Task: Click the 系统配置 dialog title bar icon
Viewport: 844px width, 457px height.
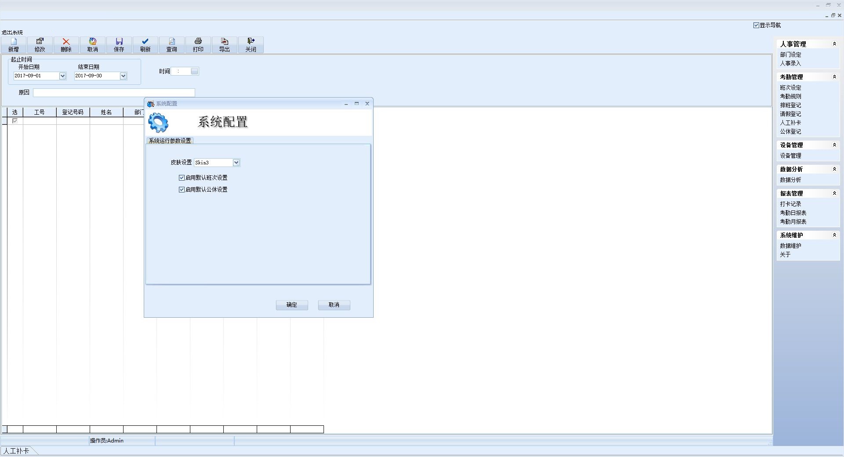Action: (151, 104)
